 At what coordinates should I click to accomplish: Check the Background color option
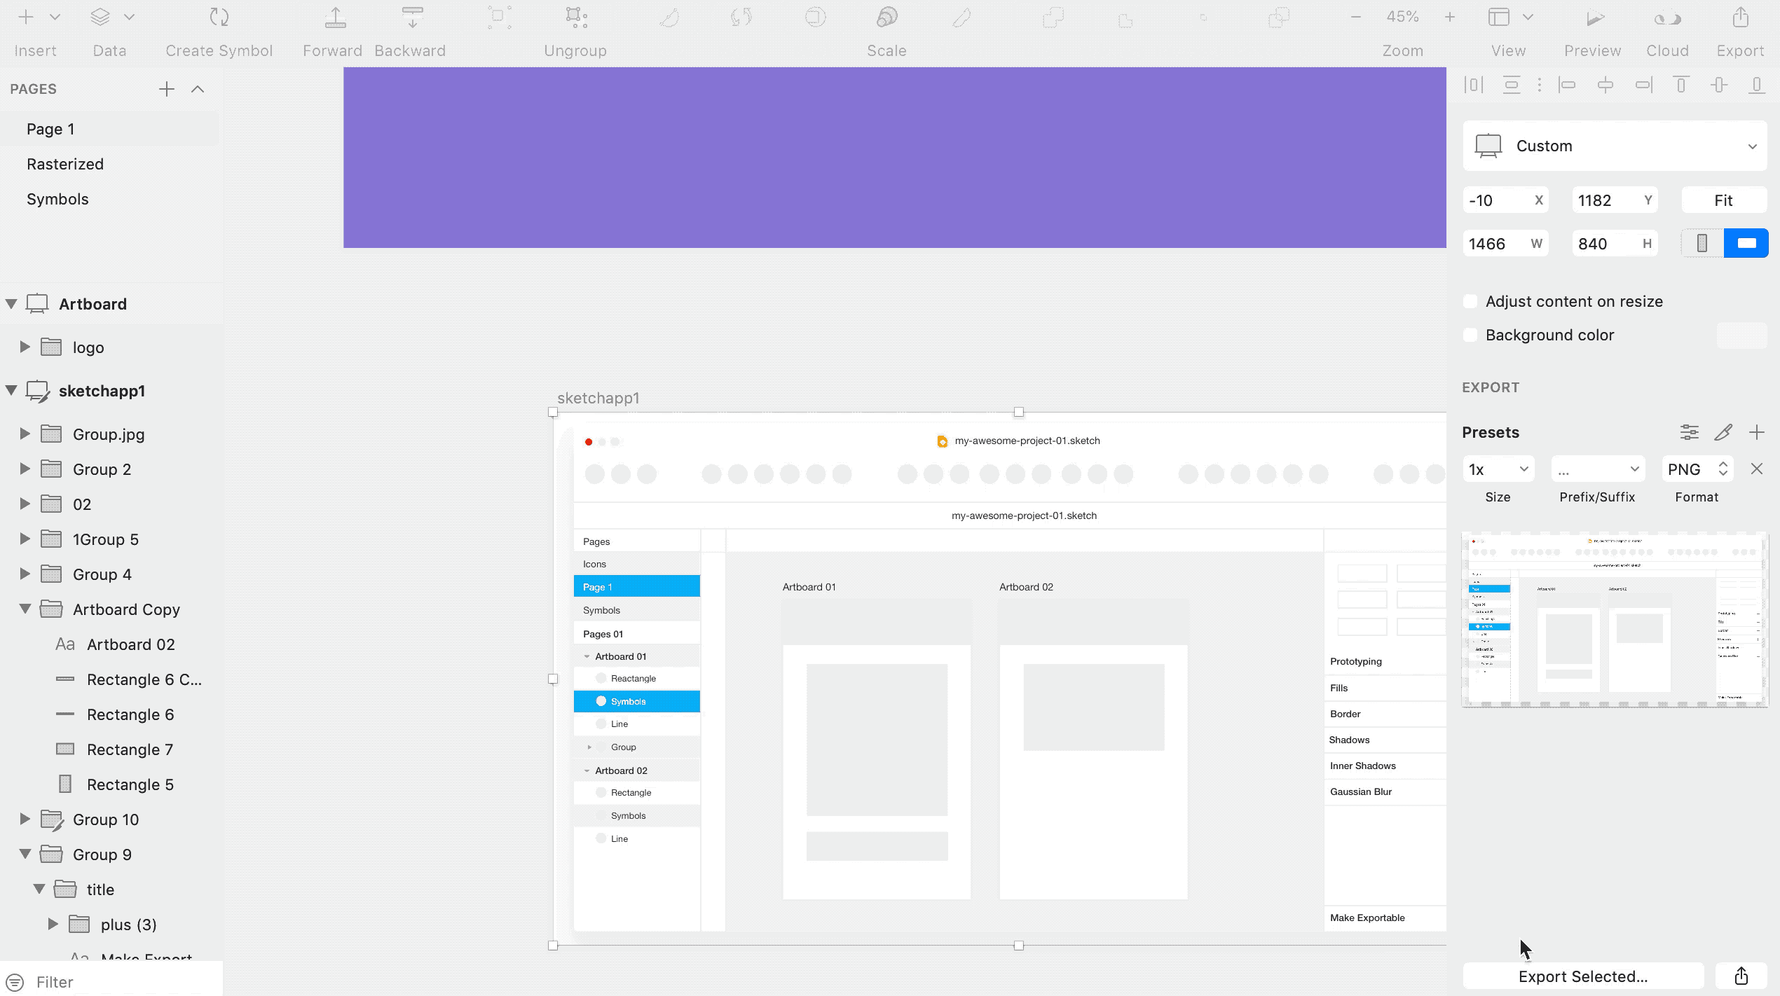click(1471, 335)
